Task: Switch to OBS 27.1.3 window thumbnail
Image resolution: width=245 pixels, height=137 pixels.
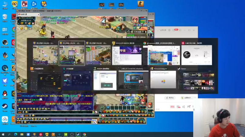Action: 133,80
